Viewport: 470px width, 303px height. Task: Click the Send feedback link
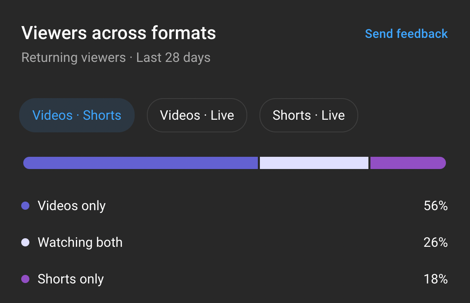point(406,33)
